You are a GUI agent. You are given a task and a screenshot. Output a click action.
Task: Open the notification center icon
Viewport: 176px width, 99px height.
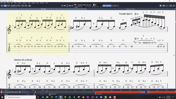[x=173, y=97]
